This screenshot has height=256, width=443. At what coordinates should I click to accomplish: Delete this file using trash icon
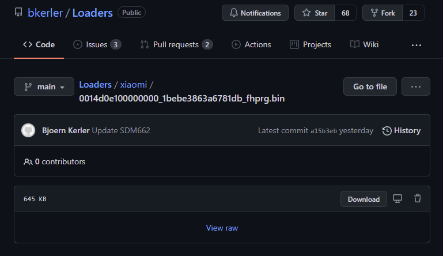(418, 198)
